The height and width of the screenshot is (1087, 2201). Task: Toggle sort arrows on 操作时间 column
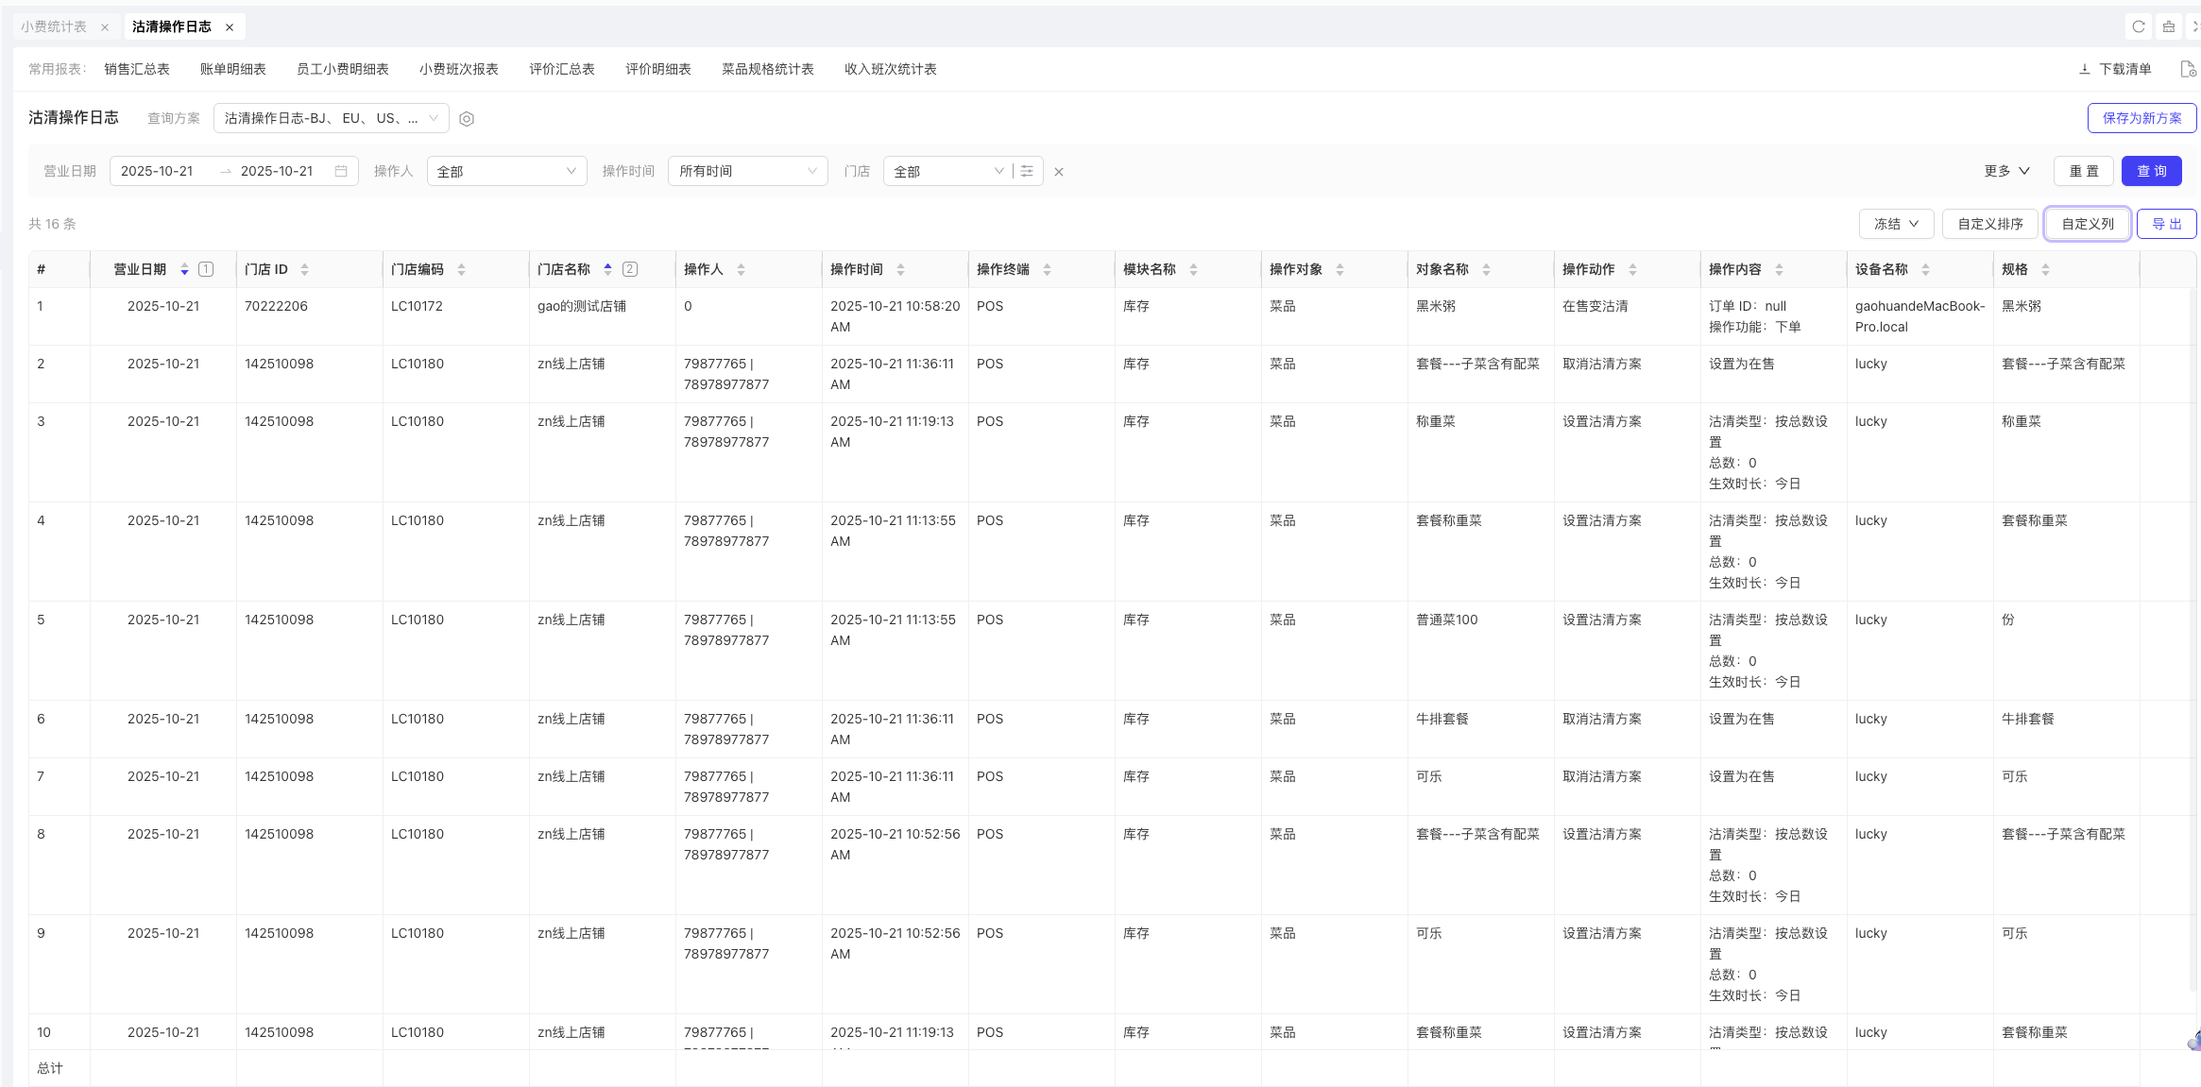click(x=900, y=269)
